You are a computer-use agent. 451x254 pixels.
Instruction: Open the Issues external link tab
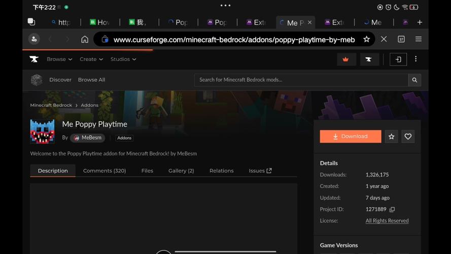pos(260,171)
